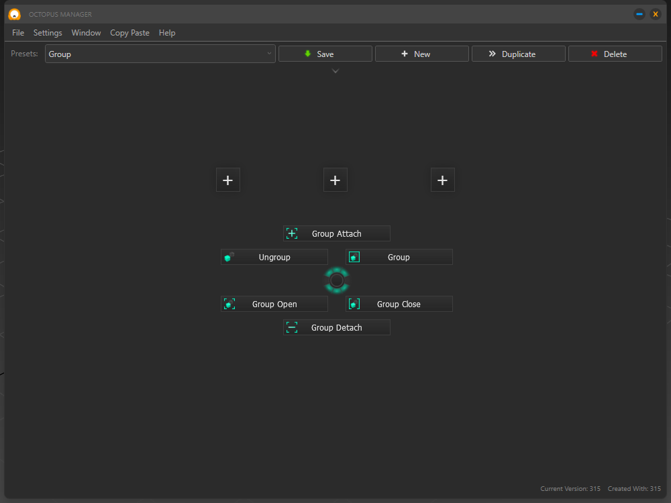Click the Group Close button
This screenshot has width=671, height=503.
click(x=399, y=304)
